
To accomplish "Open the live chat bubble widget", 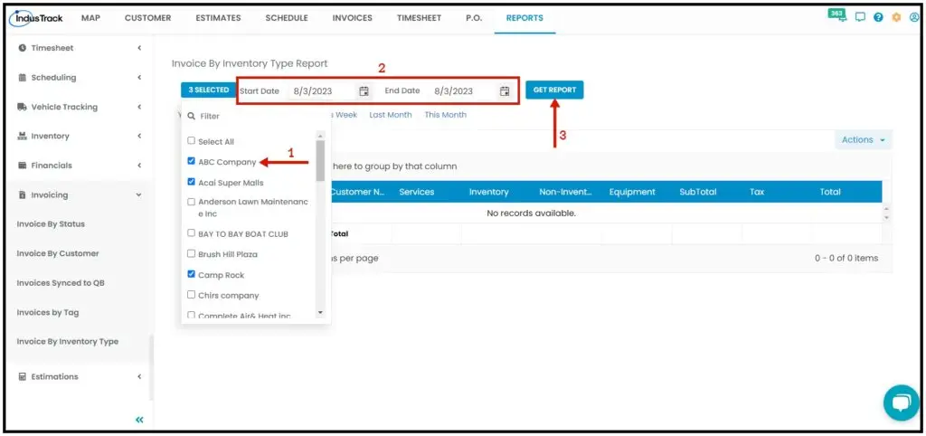I will (x=902, y=403).
